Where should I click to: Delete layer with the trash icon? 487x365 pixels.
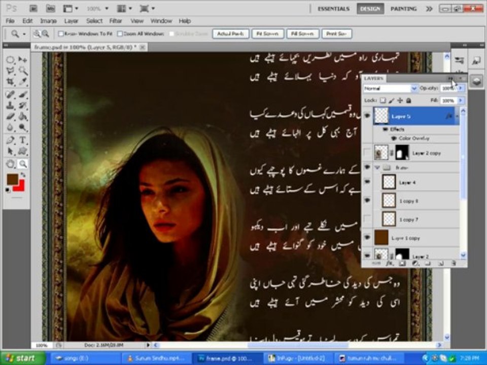[x=454, y=263]
